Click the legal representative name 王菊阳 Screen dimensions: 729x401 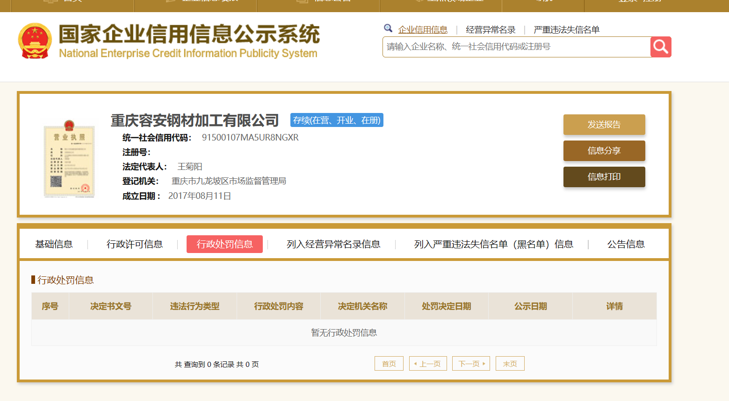[x=190, y=167]
